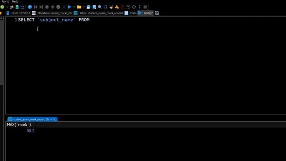Open the Help menu
286x161 pixels.
pyautogui.click(x=15, y=1)
